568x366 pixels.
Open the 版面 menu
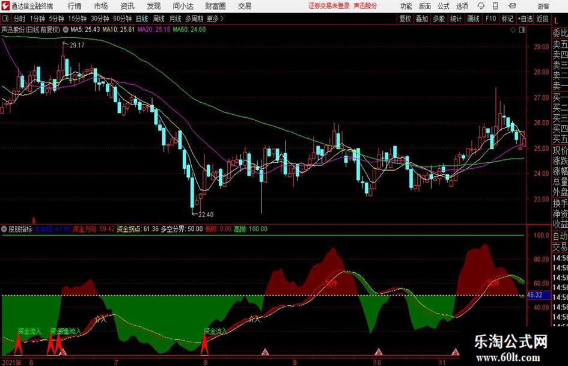424,6
